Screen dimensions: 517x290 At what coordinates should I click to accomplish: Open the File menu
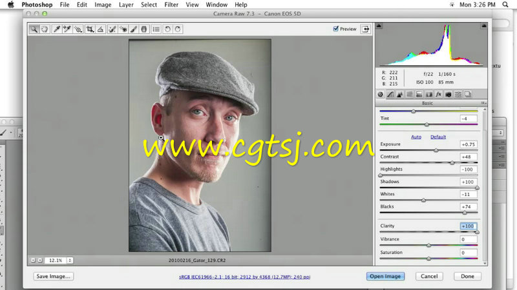pyautogui.click(x=65, y=5)
